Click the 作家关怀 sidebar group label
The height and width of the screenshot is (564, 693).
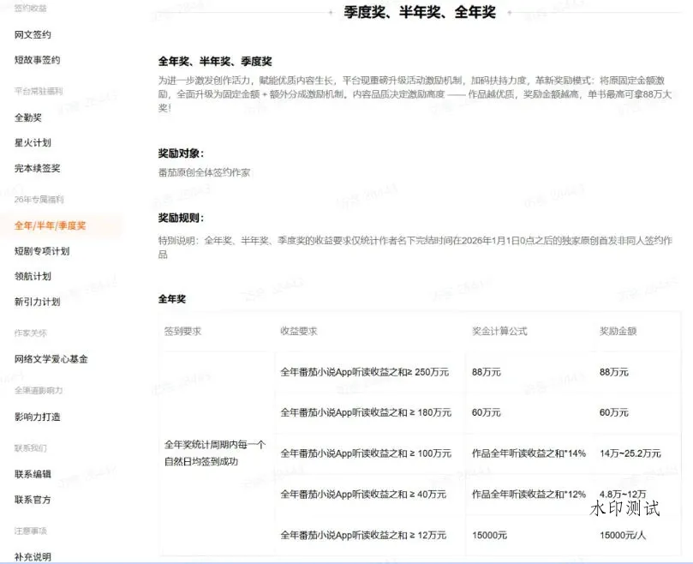[x=31, y=333]
